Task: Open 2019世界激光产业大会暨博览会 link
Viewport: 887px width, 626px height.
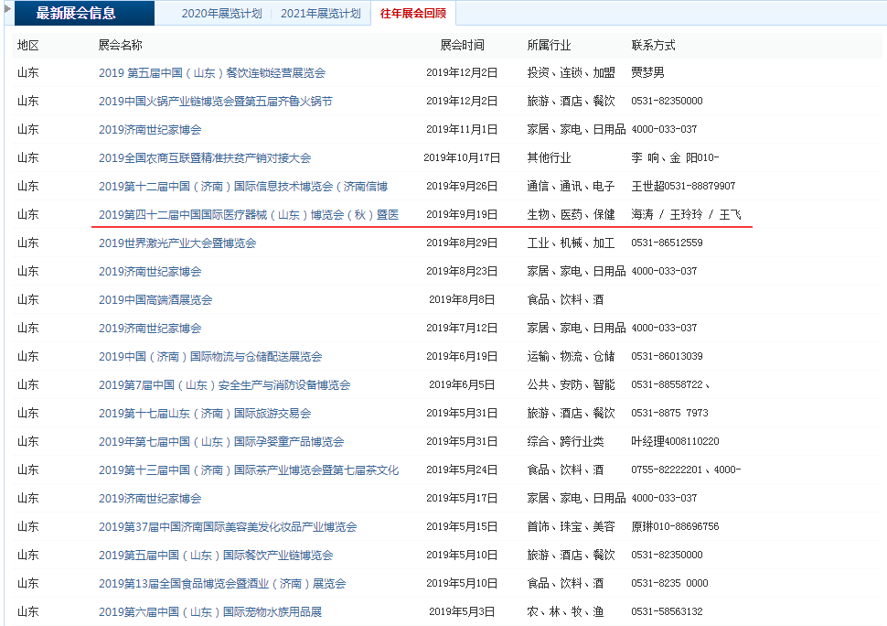Action: [x=176, y=243]
